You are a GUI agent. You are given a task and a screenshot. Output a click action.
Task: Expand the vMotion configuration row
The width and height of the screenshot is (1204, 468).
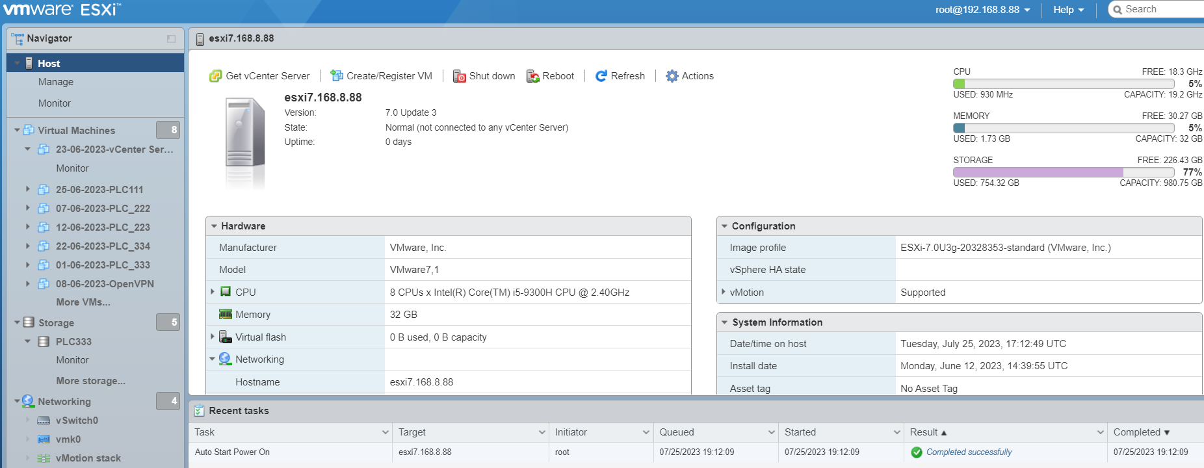coord(723,292)
